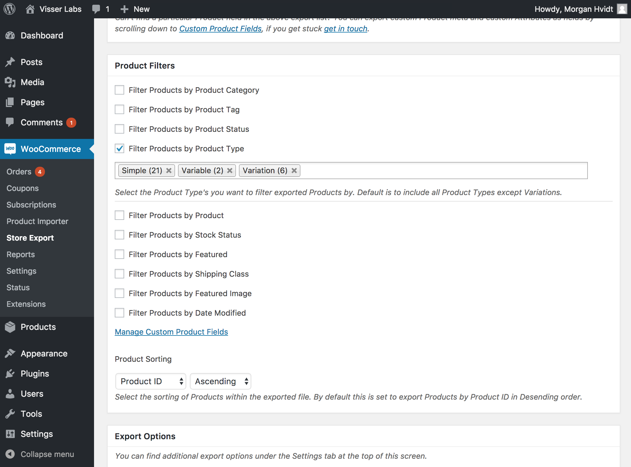631x467 pixels.
Task: Open the Product Importer submenu item
Action: 37,221
